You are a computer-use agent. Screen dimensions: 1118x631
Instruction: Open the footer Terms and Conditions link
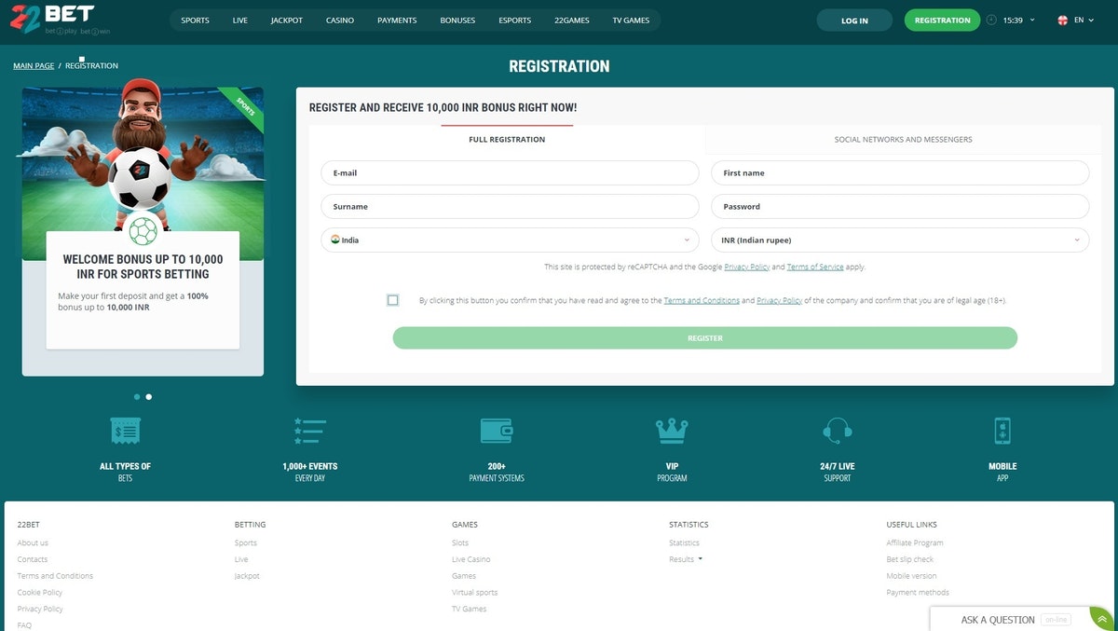coord(55,576)
